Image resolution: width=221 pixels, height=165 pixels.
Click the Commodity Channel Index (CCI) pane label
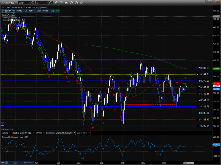click(x=15, y=137)
